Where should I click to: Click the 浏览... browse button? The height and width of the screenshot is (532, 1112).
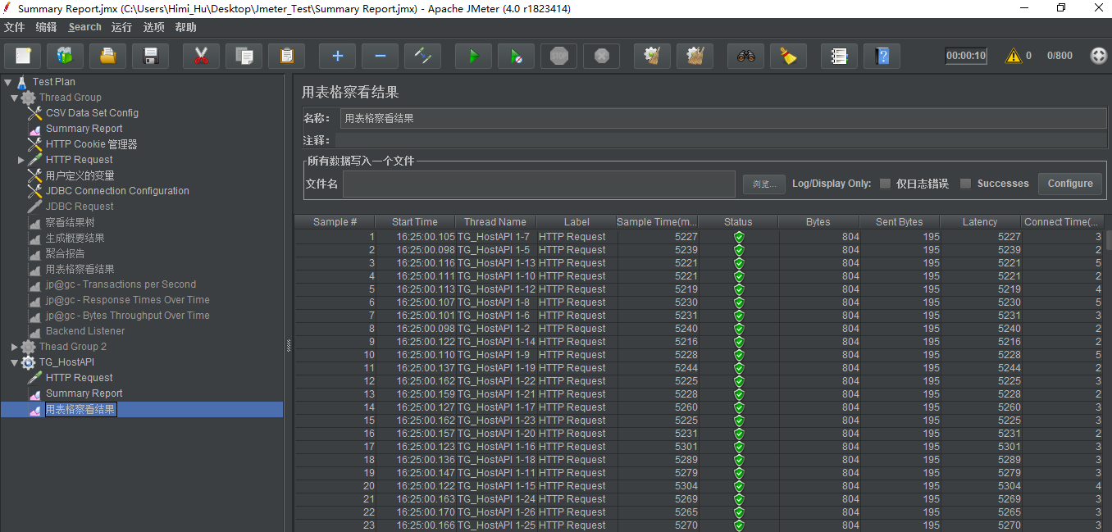764,184
